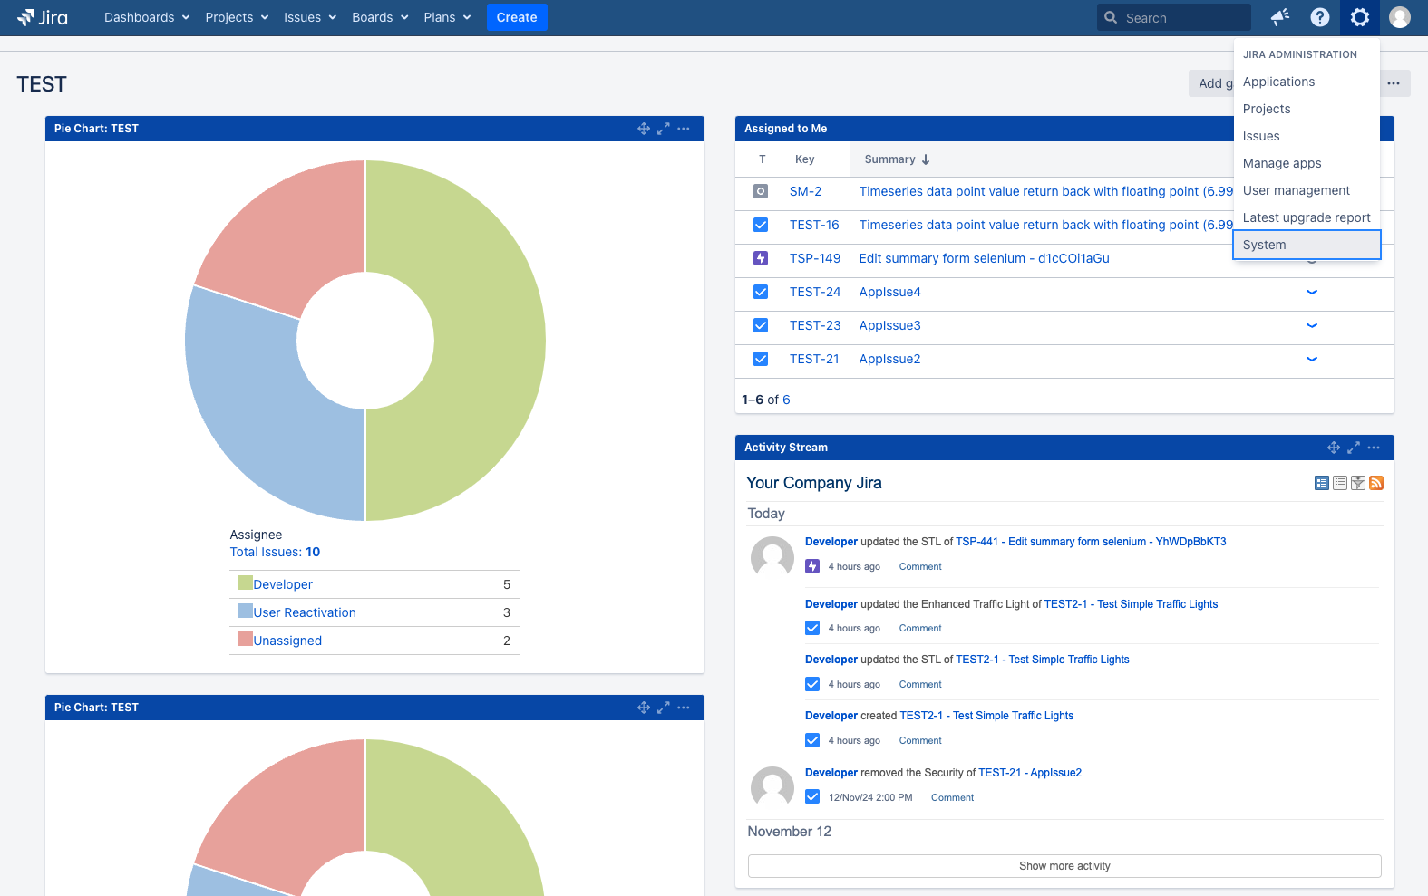Switch Activity Stream to full view
Viewport: 1428px width, 896px height.
pyautogui.click(x=1322, y=483)
